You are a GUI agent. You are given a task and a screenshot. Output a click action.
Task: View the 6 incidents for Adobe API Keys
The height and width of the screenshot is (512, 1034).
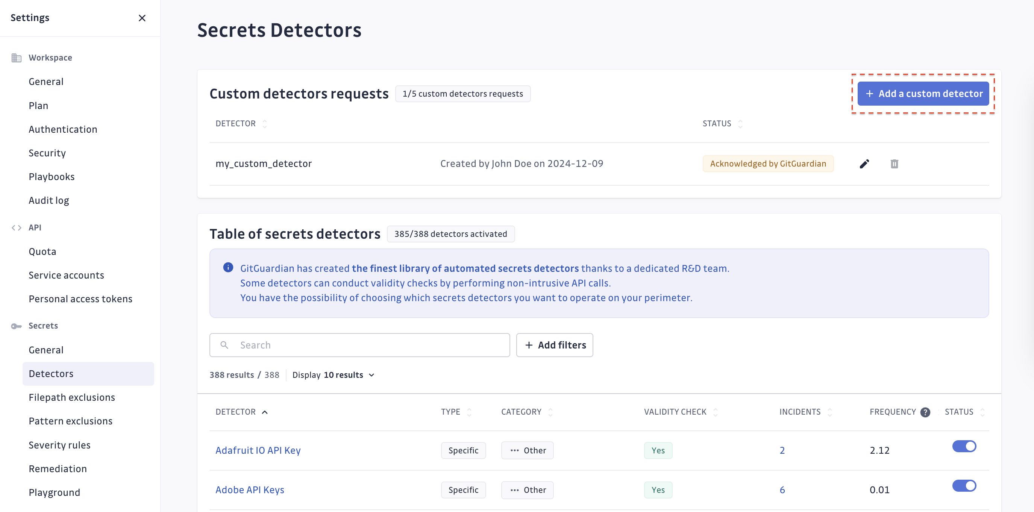pyautogui.click(x=782, y=489)
